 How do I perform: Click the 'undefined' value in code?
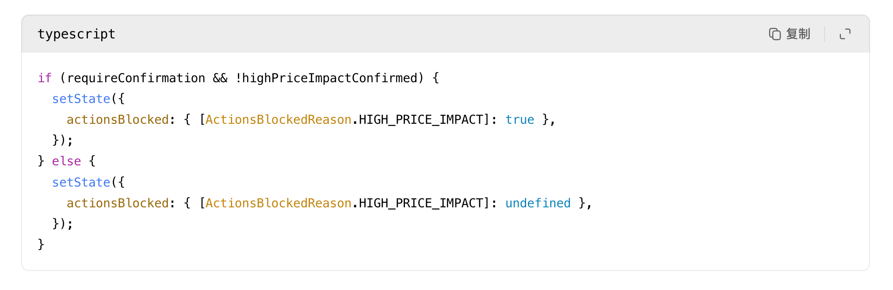(x=538, y=203)
